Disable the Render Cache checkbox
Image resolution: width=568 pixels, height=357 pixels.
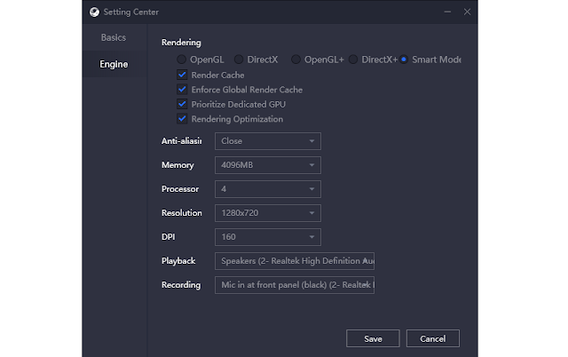(183, 75)
